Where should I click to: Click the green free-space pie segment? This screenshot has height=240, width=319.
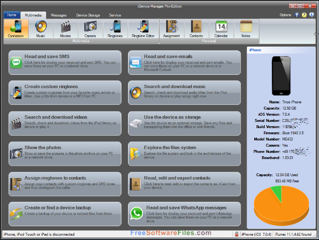[278, 193]
